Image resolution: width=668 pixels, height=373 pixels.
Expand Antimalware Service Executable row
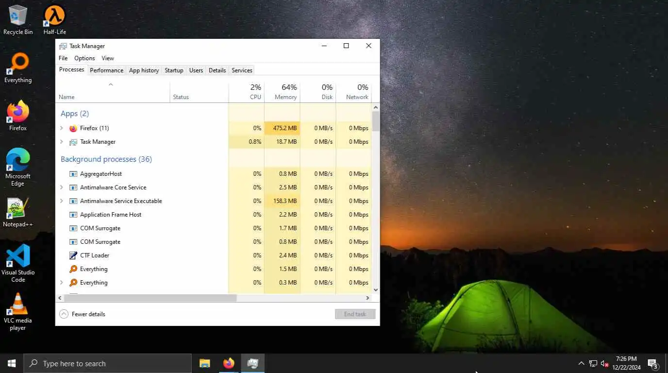pyautogui.click(x=61, y=201)
